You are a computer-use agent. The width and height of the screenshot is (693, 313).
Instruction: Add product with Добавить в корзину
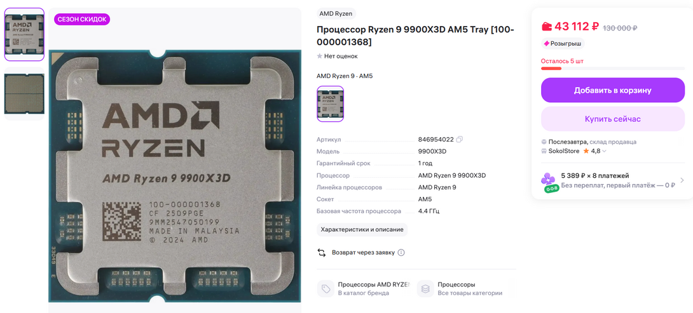click(612, 90)
